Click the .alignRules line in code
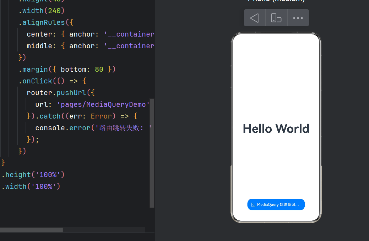This screenshot has height=241, width=369. point(46,22)
